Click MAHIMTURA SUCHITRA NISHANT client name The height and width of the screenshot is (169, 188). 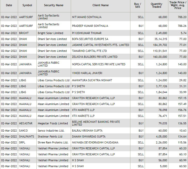click(x=92, y=80)
